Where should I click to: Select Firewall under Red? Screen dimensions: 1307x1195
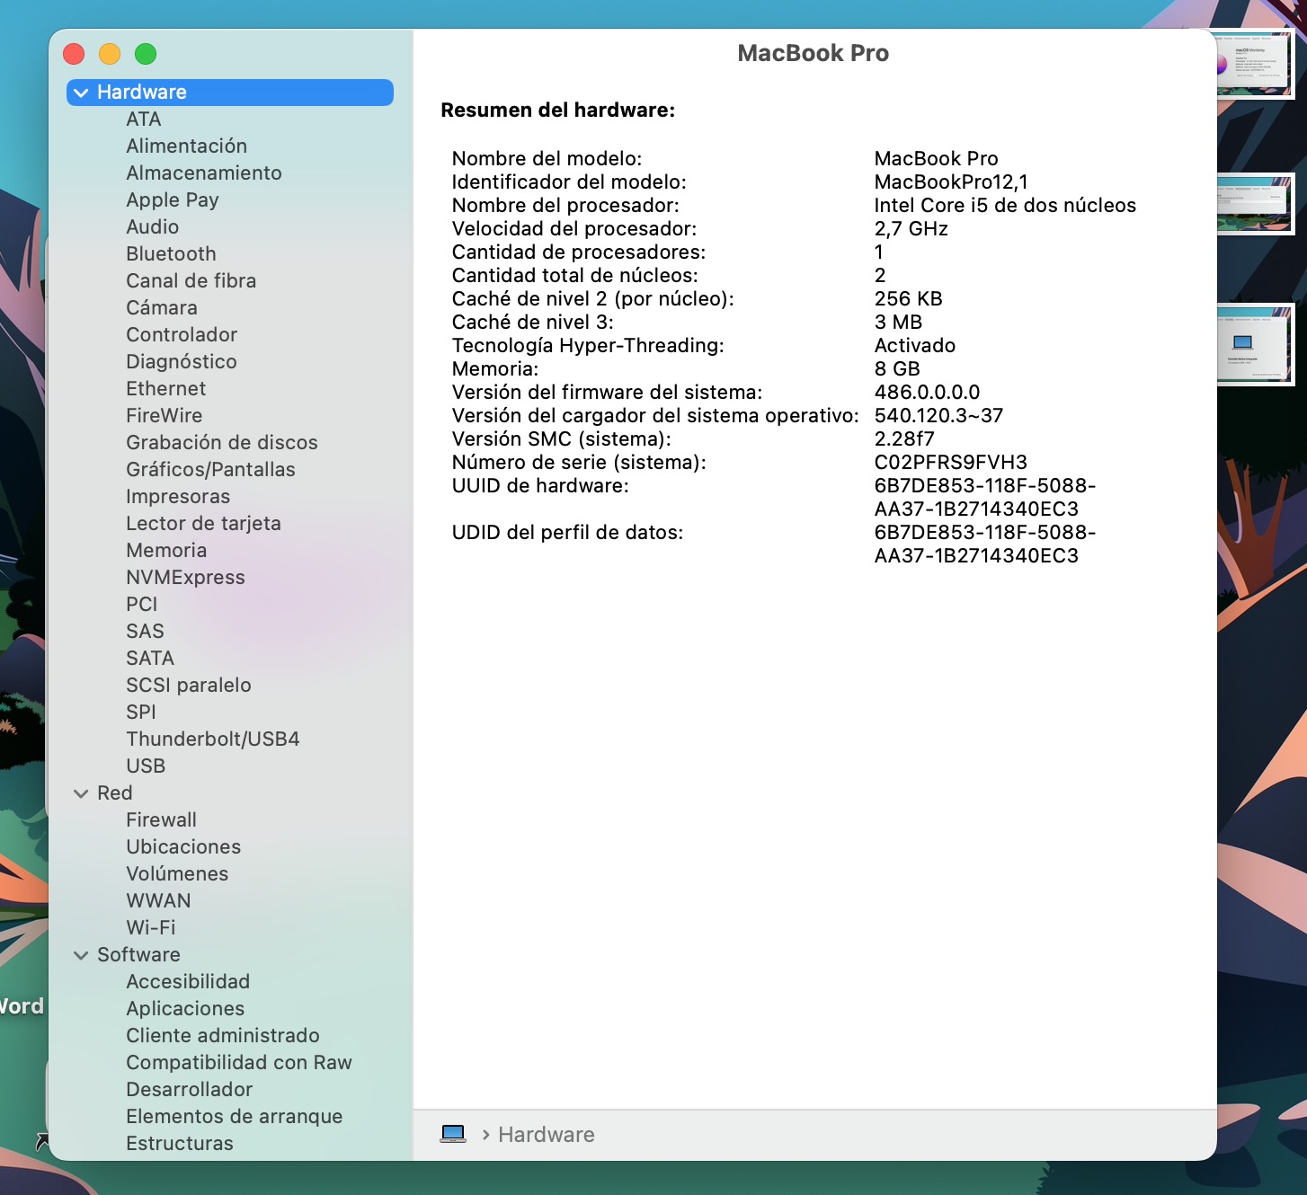161,820
